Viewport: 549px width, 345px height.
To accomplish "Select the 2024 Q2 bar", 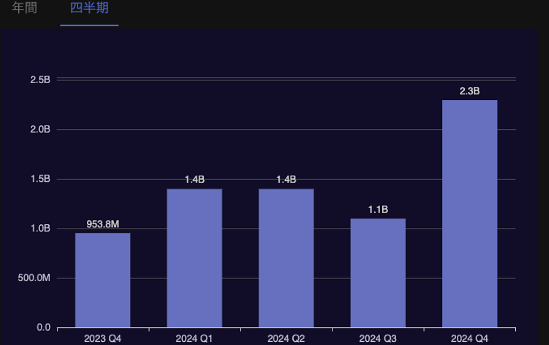I will [286, 258].
